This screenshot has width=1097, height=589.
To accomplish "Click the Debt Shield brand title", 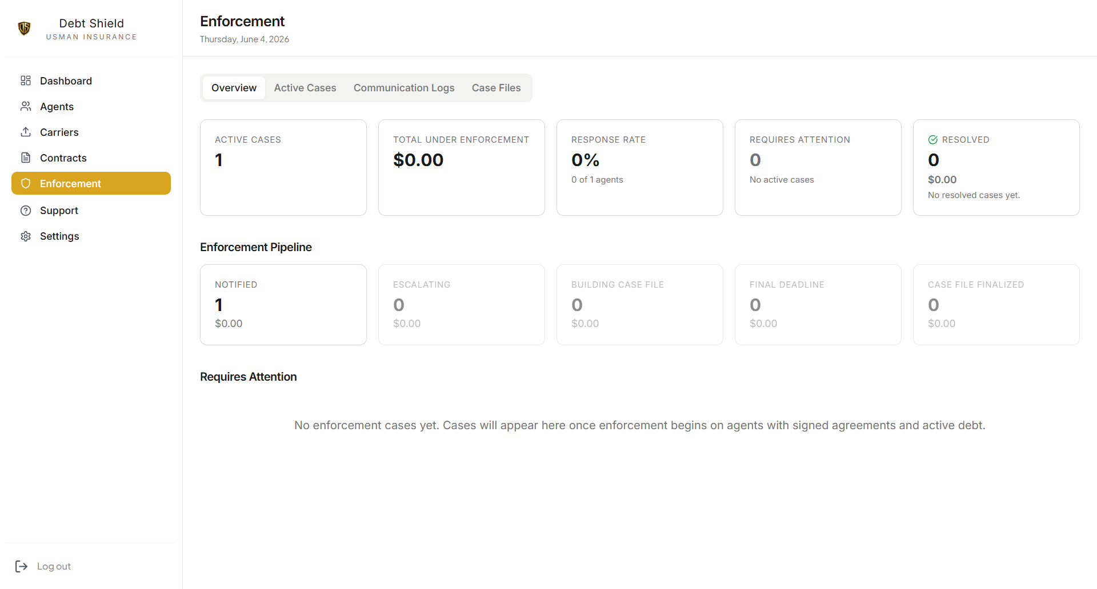I will [91, 23].
